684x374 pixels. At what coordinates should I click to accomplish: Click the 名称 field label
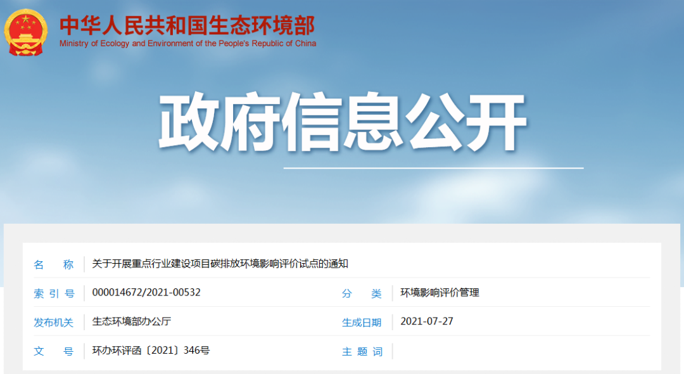54,264
